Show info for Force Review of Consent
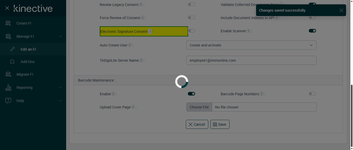Screen dimensions: 353x150 [x=142, y=18]
